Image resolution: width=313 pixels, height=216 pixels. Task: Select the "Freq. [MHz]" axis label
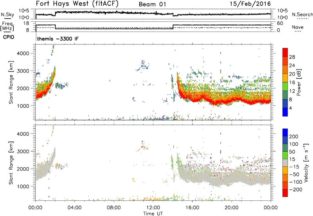[x=7, y=26]
